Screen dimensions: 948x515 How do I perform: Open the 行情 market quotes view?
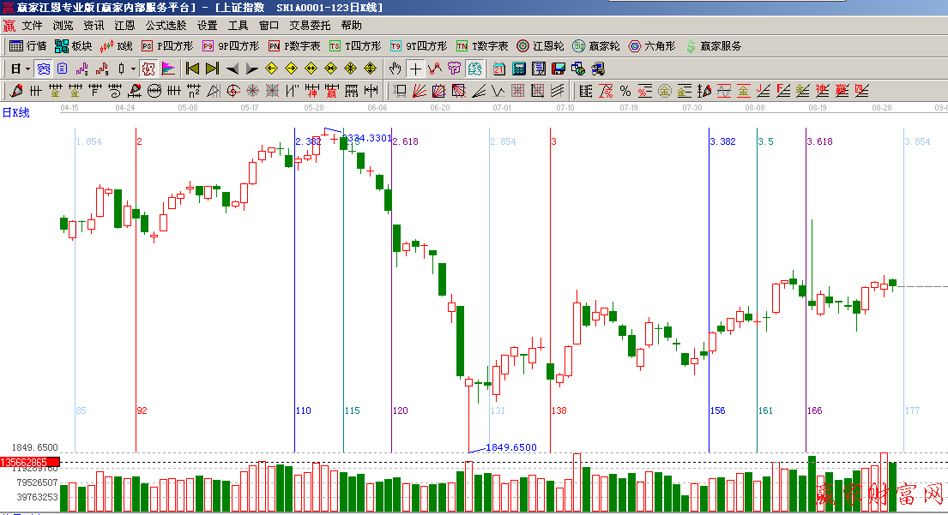27,46
